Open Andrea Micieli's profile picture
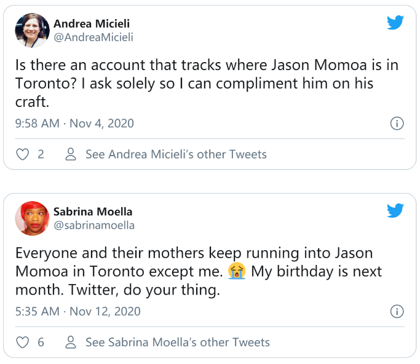 pyautogui.click(x=32, y=31)
